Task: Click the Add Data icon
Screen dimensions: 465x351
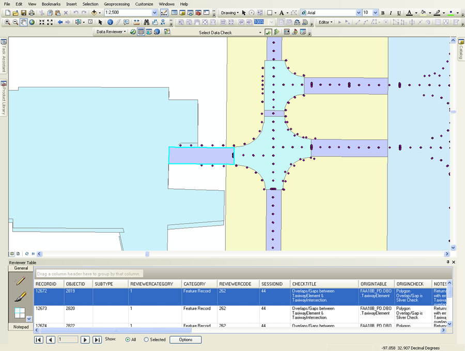Action: pos(94,13)
